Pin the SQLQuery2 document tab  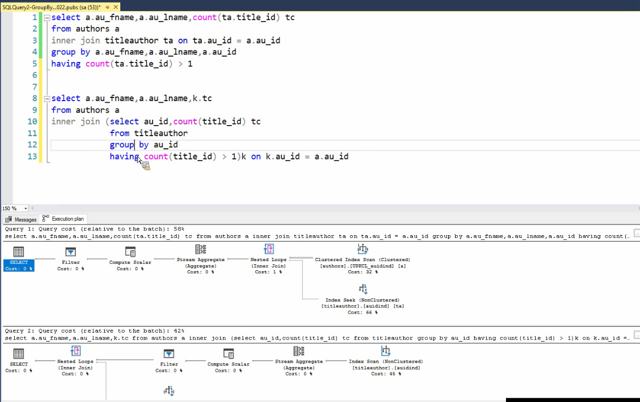coord(108,8)
